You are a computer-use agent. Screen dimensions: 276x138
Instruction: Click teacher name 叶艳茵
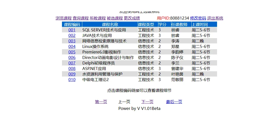tap(177, 74)
